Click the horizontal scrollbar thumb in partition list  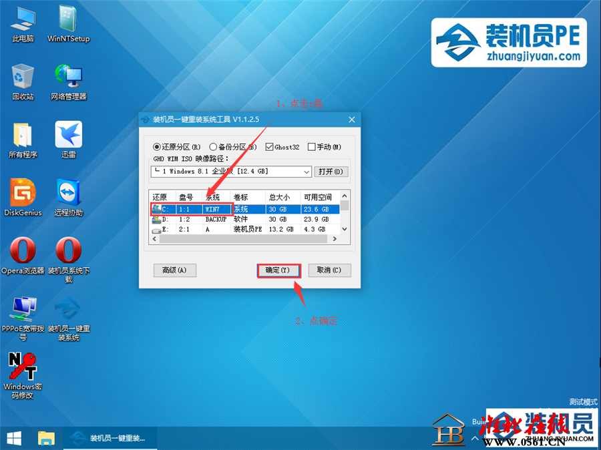pos(243,239)
